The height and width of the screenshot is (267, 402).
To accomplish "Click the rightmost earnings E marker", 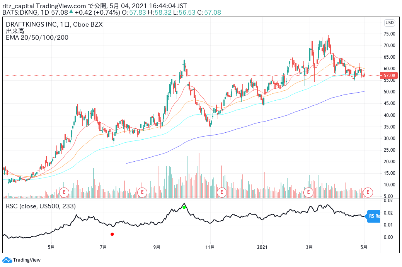I will click(368, 192).
